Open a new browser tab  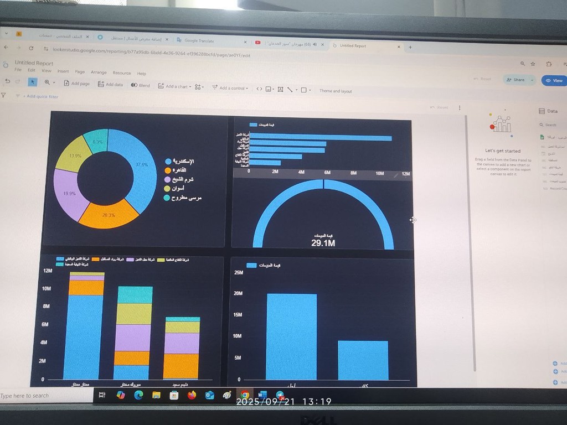410,47
